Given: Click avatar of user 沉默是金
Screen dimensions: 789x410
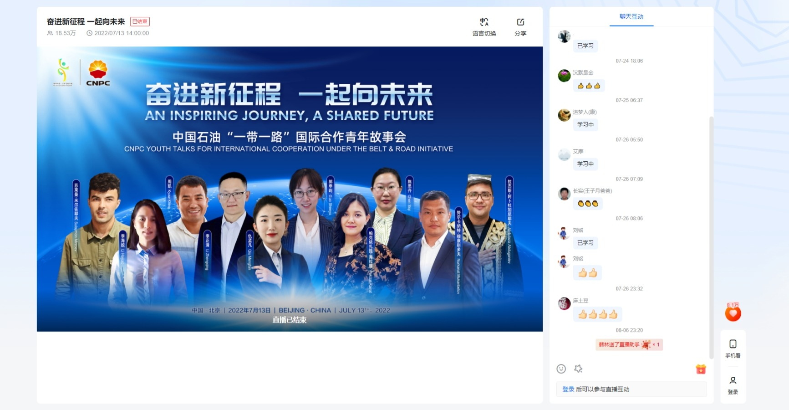Looking at the screenshot, I should (565, 76).
